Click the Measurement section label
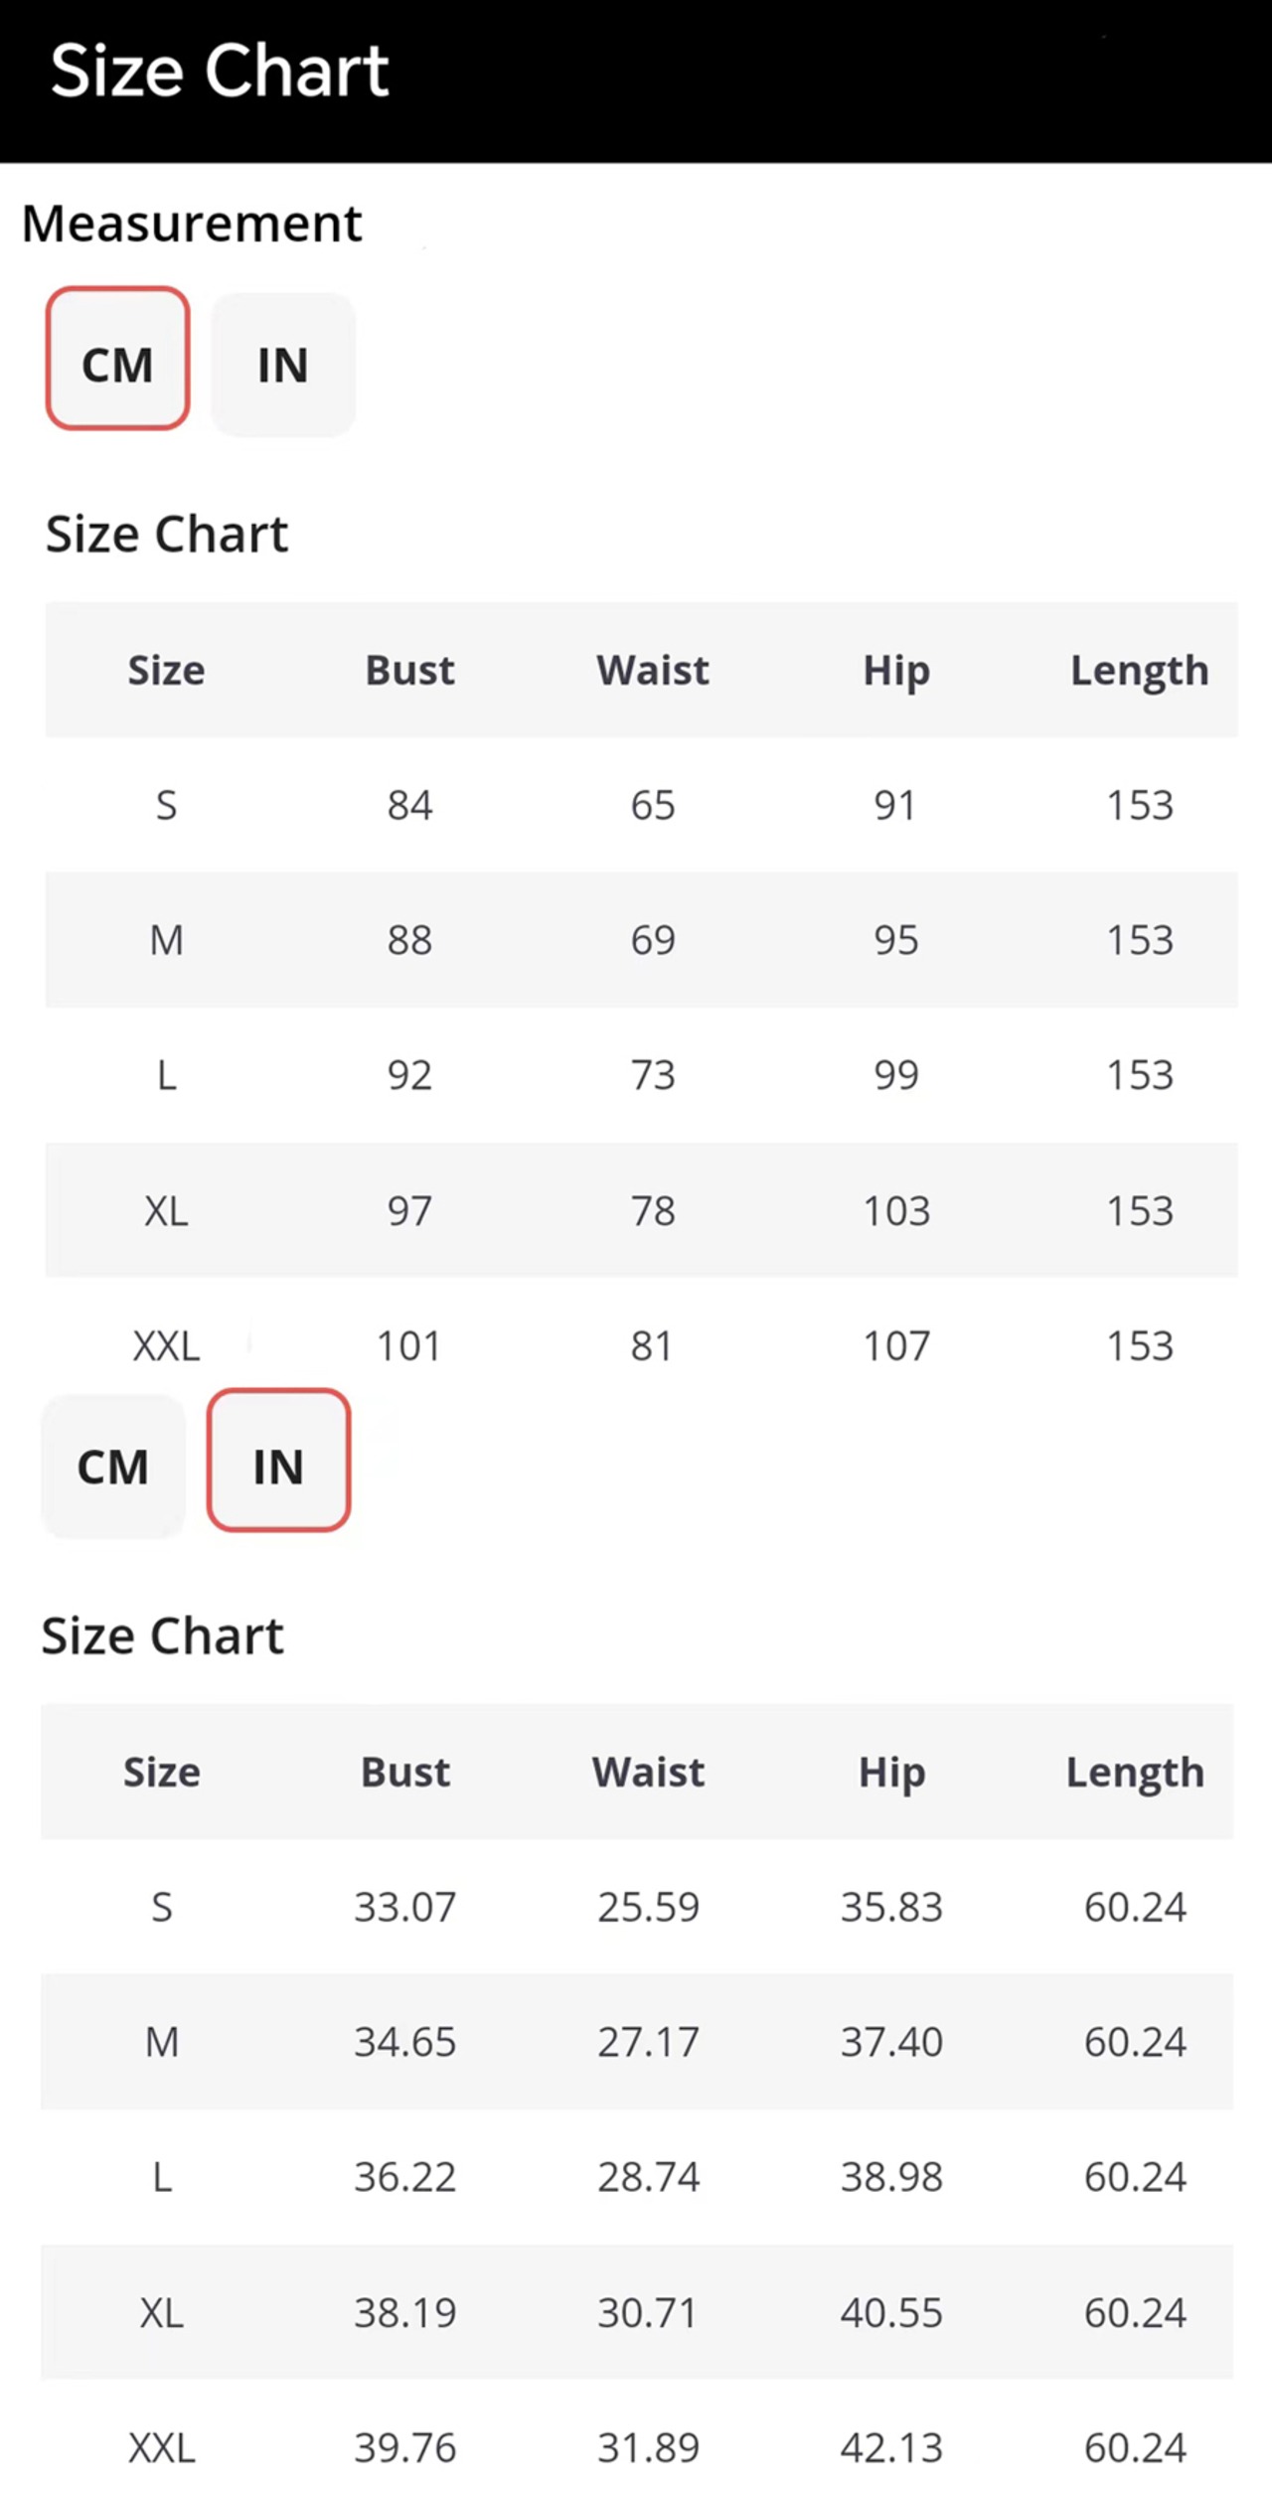 tap(192, 224)
